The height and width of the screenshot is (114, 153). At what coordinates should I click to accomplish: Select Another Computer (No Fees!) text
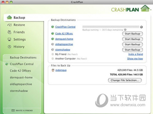click(x=71, y=59)
